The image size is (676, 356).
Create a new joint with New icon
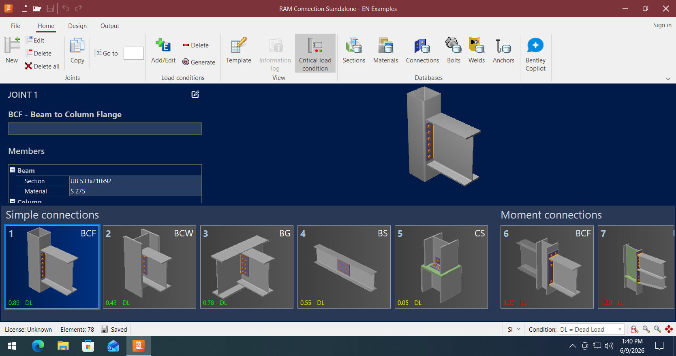point(12,50)
